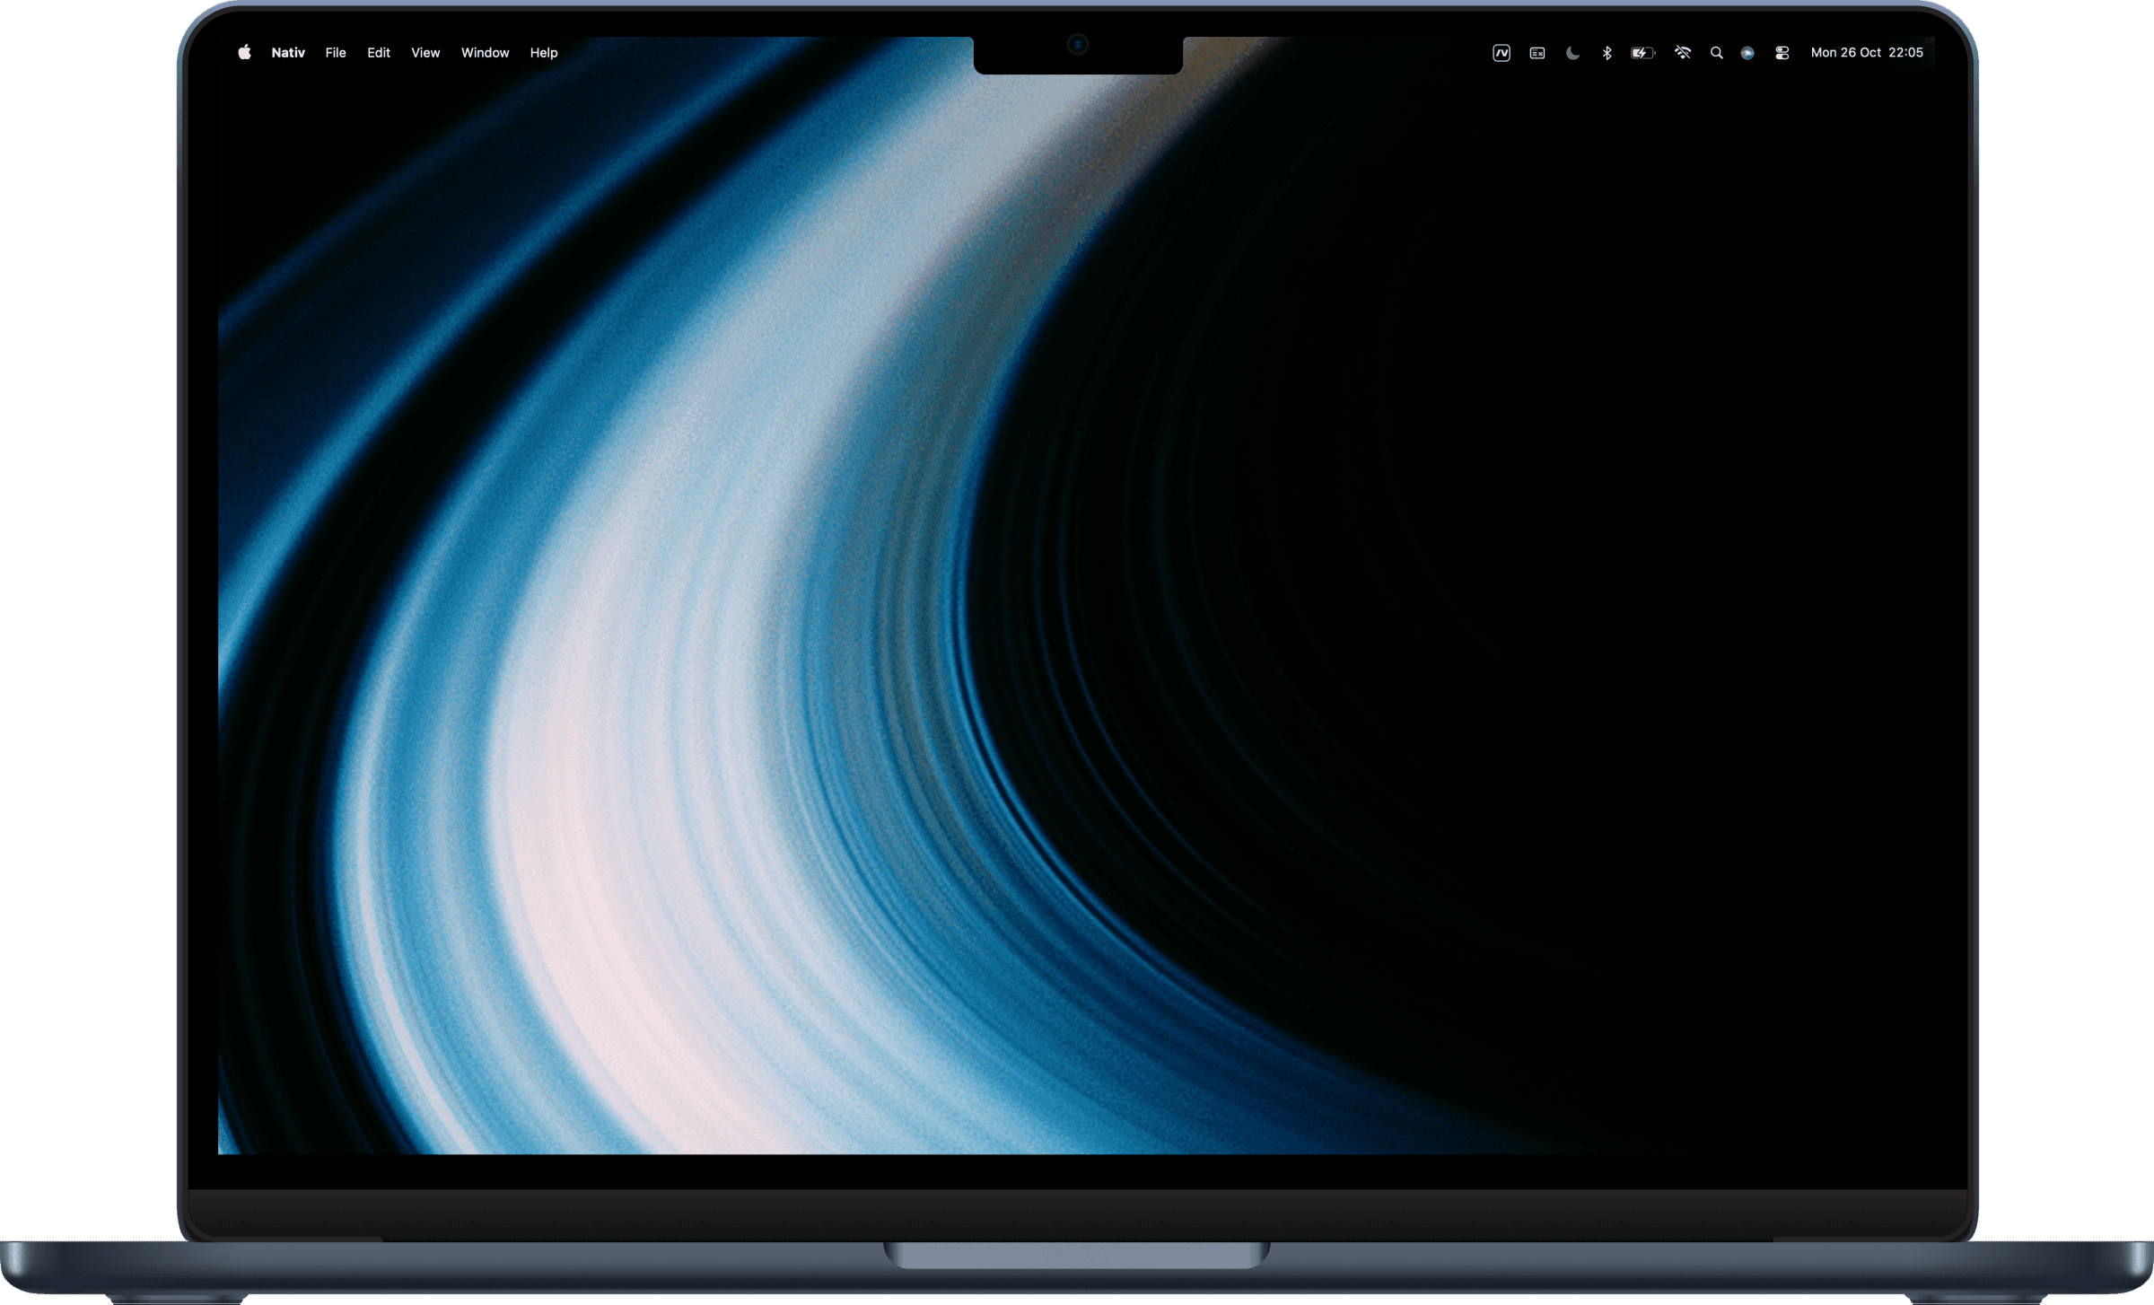Open the Edit menu
The image size is (2154, 1305).
(x=379, y=53)
